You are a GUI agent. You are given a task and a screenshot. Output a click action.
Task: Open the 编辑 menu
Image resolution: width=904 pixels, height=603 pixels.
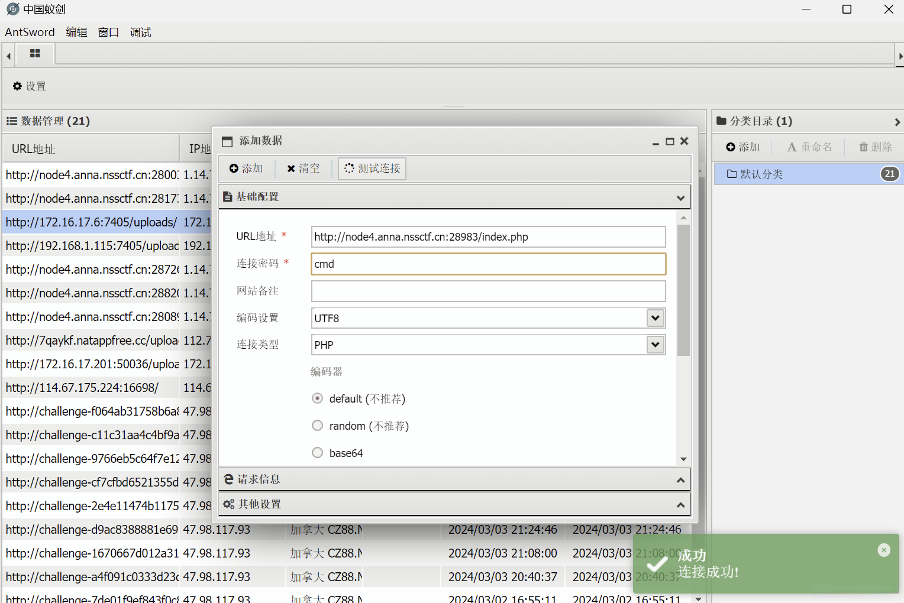pos(76,33)
